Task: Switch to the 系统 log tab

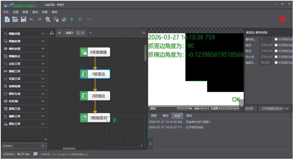Action: (x=177, y=116)
